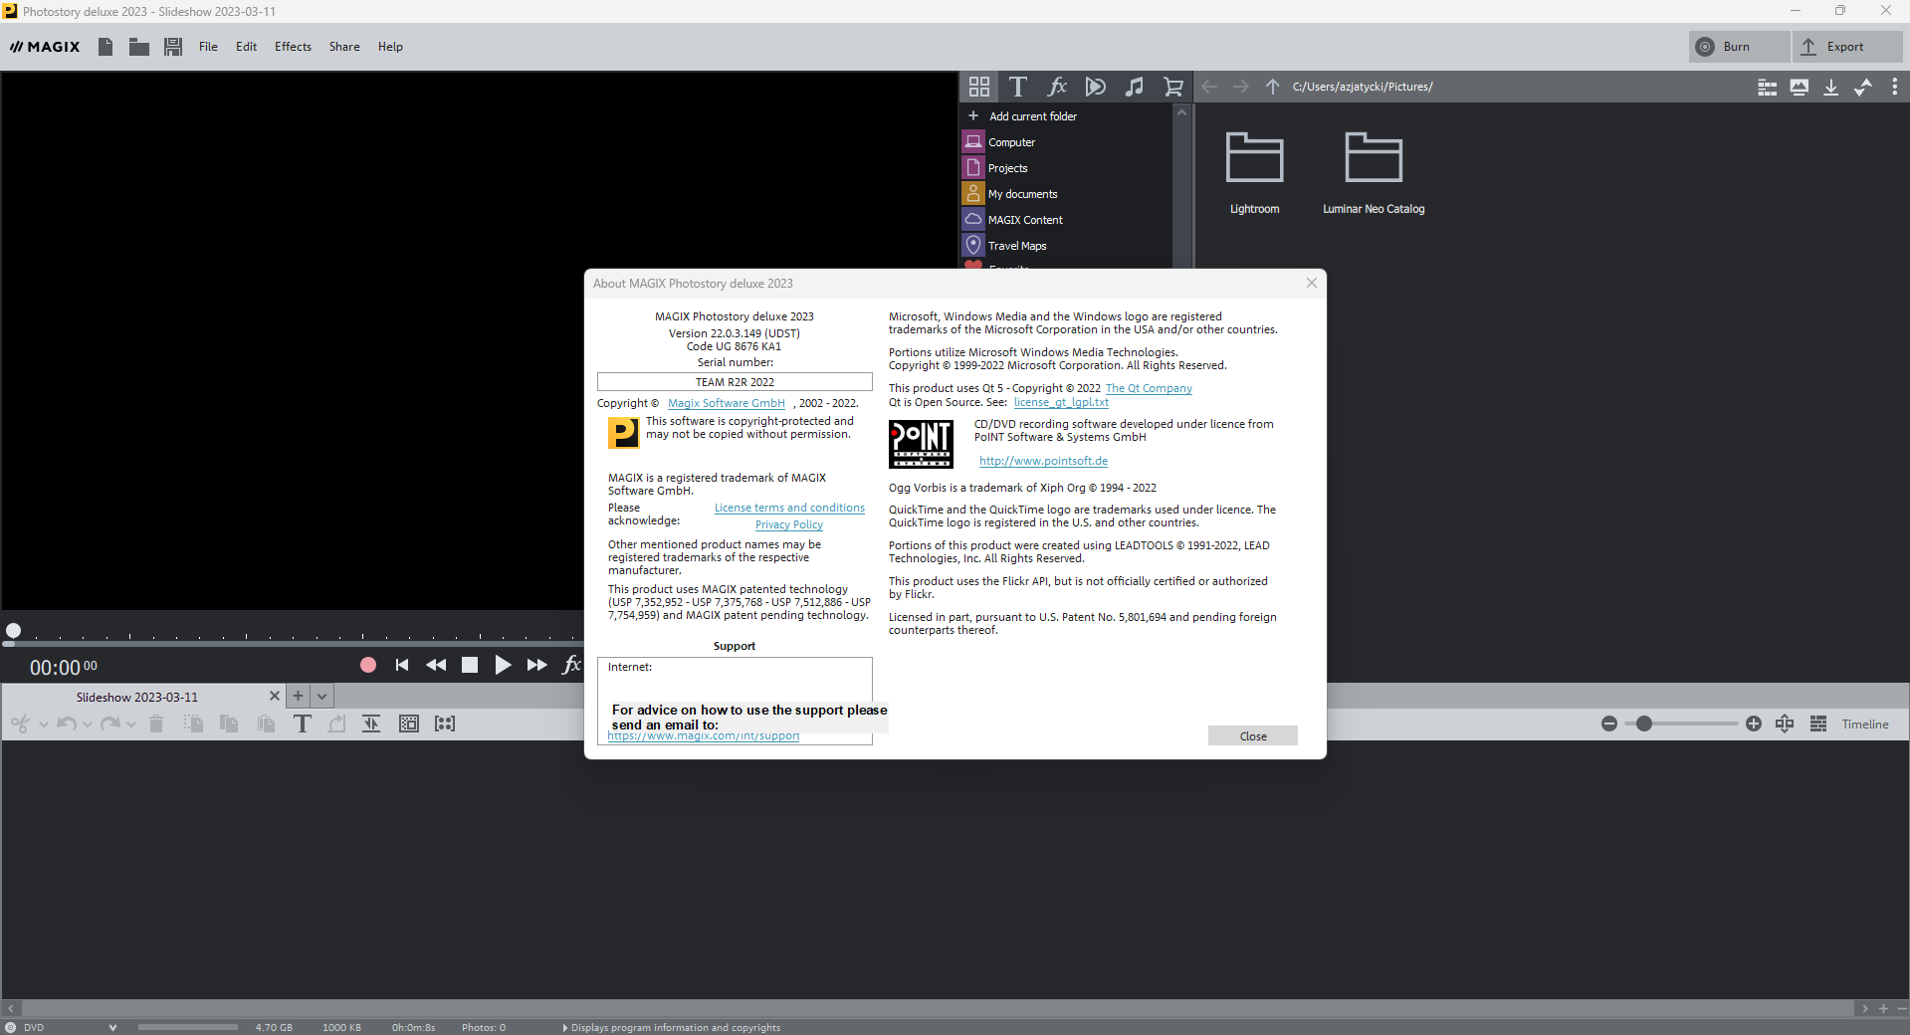Navigate back in the media pool browser
This screenshot has height=1035, width=1910.
click(x=1209, y=87)
